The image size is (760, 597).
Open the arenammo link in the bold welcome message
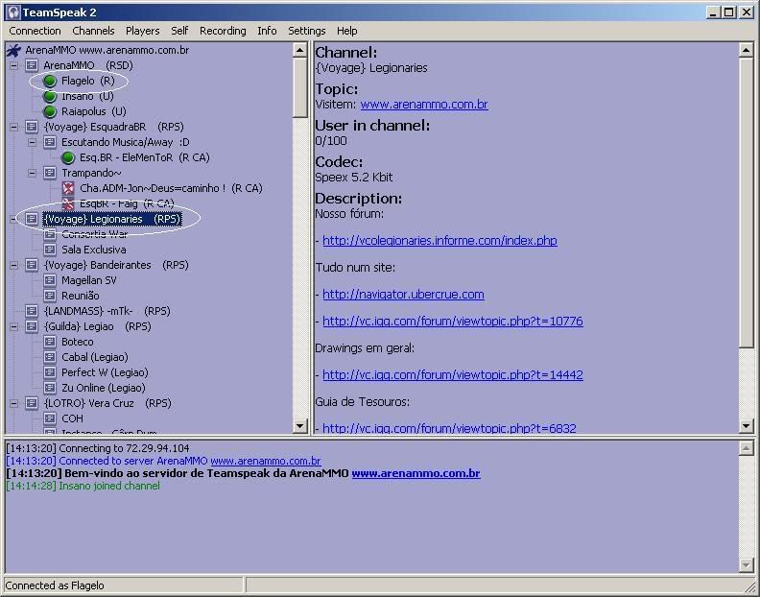coord(416,473)
